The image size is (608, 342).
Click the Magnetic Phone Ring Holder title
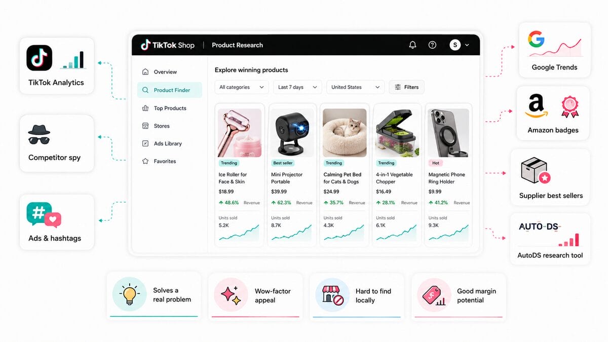click(x=446, y=178)
